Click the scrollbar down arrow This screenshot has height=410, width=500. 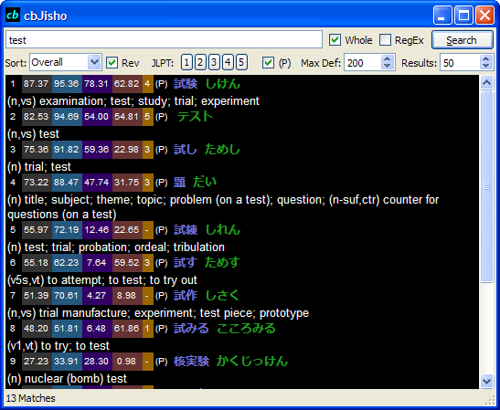[x=486, y=381]
